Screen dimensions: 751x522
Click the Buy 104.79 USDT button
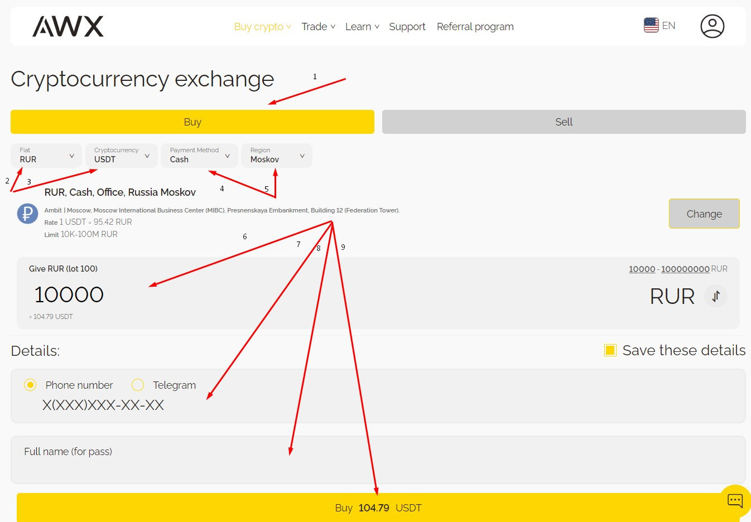pos(378,507)
